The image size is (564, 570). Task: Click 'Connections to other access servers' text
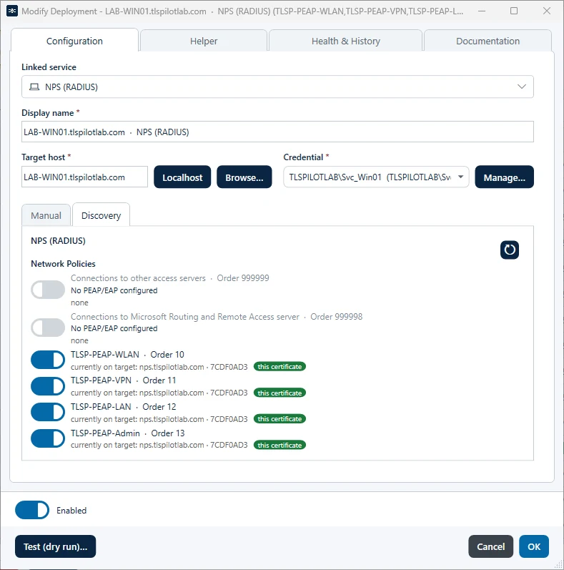tap(138, 278)
